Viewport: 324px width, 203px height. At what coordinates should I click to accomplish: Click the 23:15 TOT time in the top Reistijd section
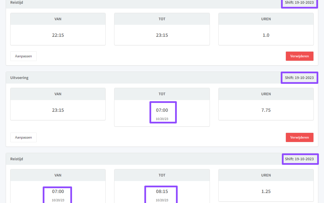pos(162,35)
